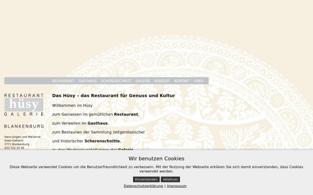The width and height of the screenshot is (313, 195).
Task: Open the KONZERT page
Action: 162,81
